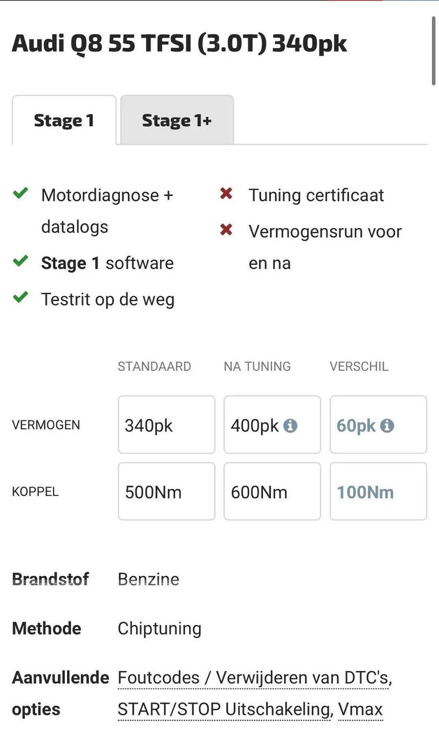
Task: Open Foutcodes / Verwijderen van DTC's link
Action: 255,678
